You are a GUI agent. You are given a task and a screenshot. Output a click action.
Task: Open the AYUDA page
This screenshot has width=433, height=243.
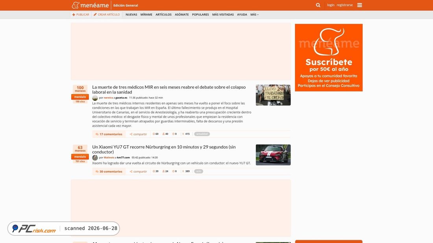click(x=242, y=15)
